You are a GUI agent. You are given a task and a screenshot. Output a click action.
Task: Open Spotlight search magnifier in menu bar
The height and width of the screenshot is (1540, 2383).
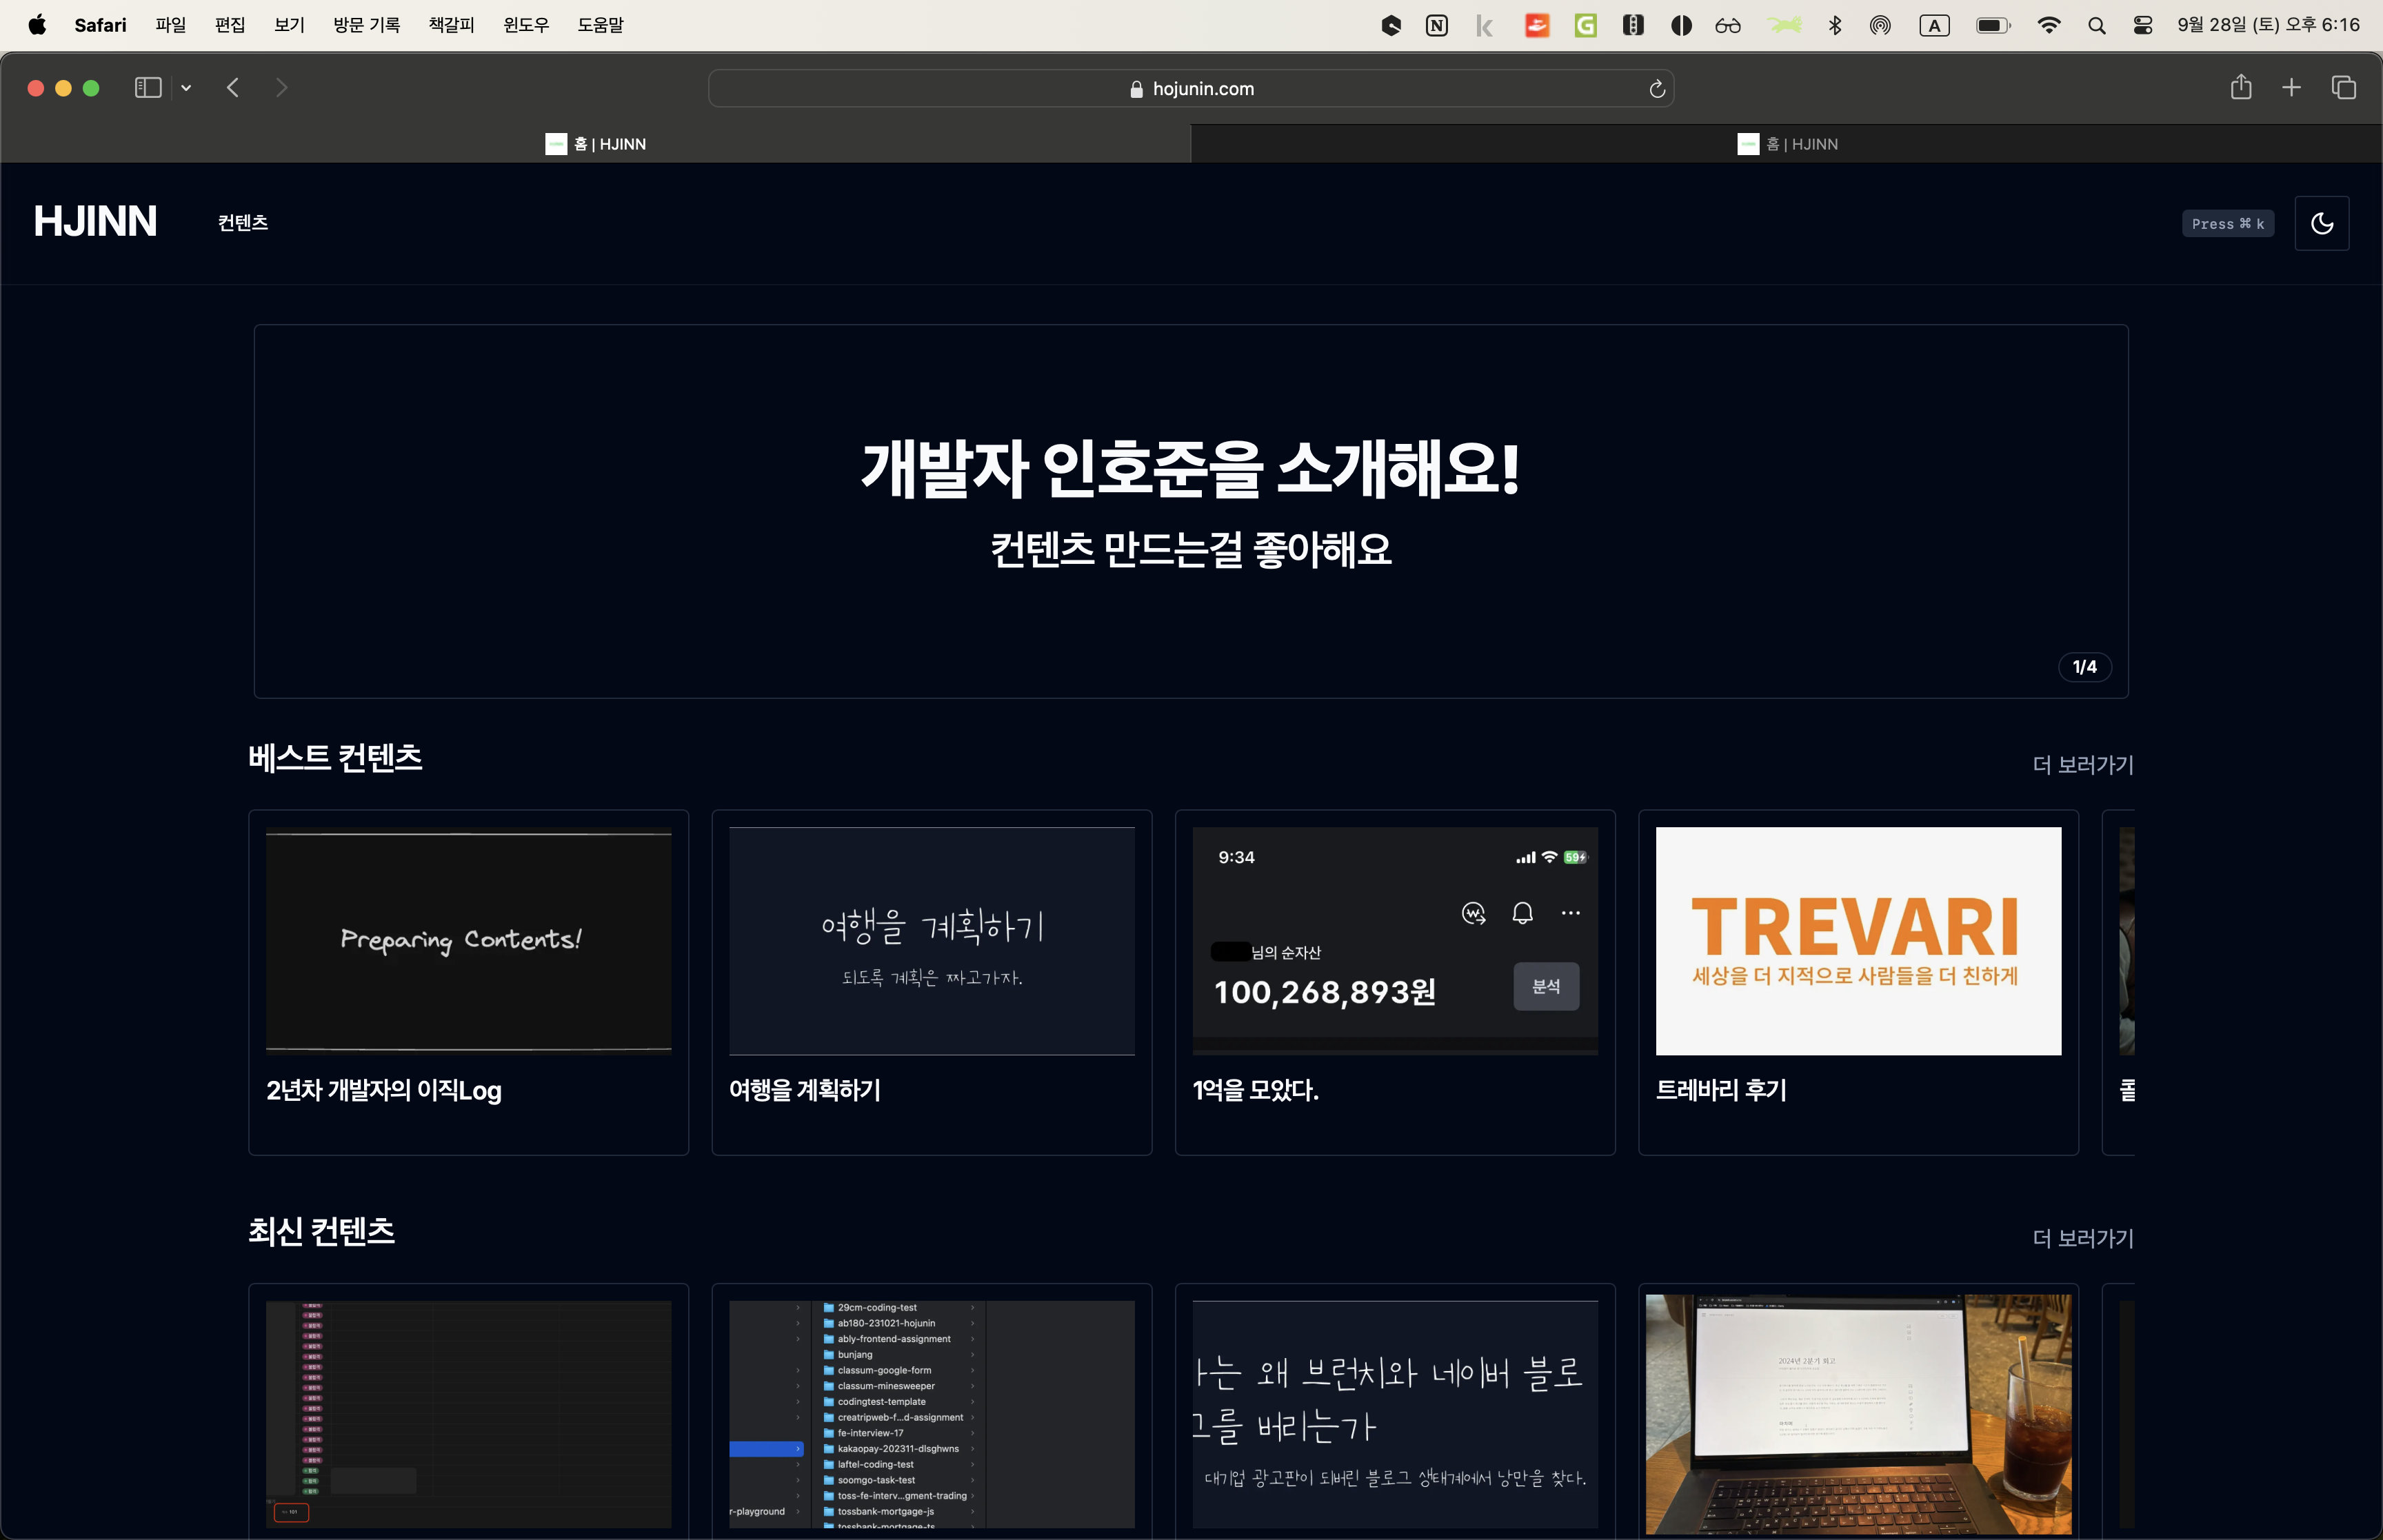(x=2096, y=25)
